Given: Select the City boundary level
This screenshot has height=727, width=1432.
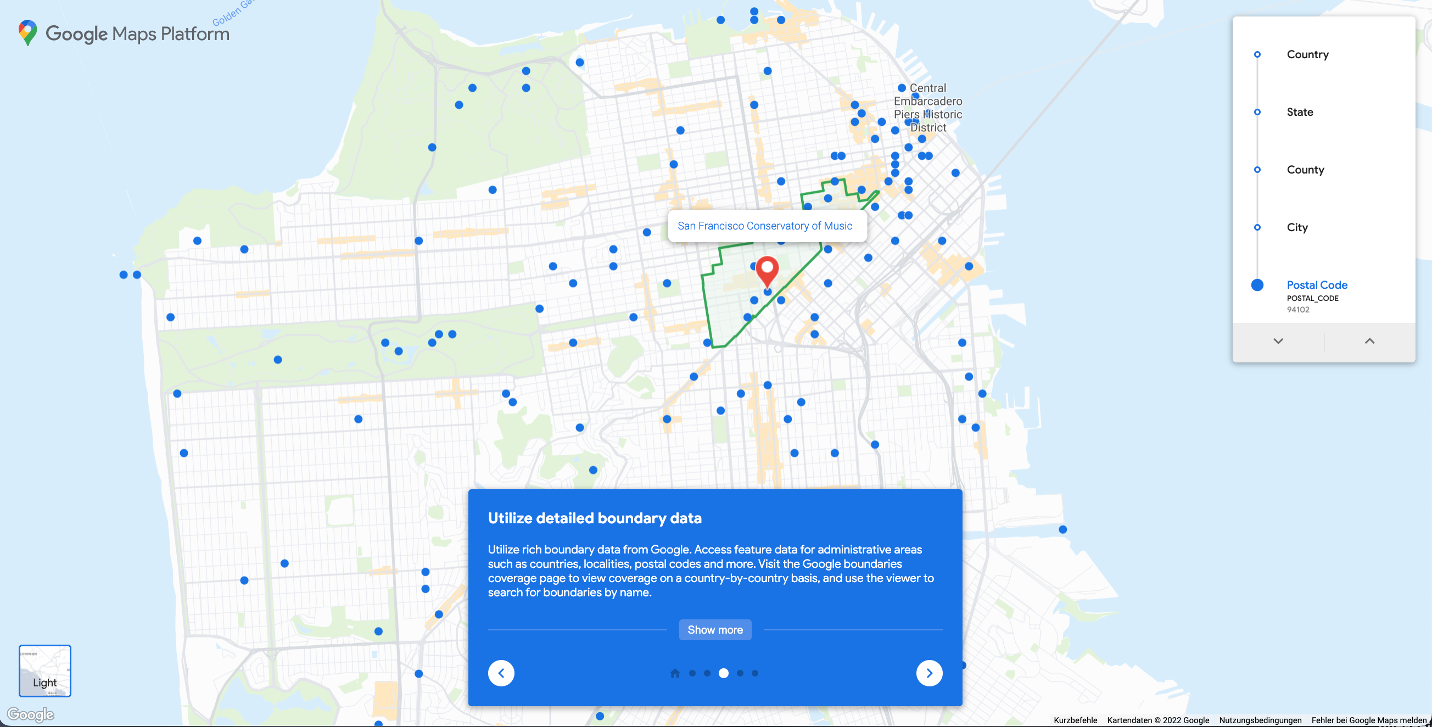Looking at the screenshot, I should click(x=1297, y=227).
